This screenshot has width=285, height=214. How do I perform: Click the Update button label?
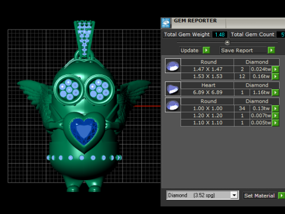click(191, 51)
